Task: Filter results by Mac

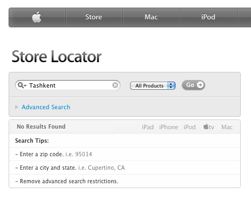Action: pyautogui.click(x=227, y=127)
